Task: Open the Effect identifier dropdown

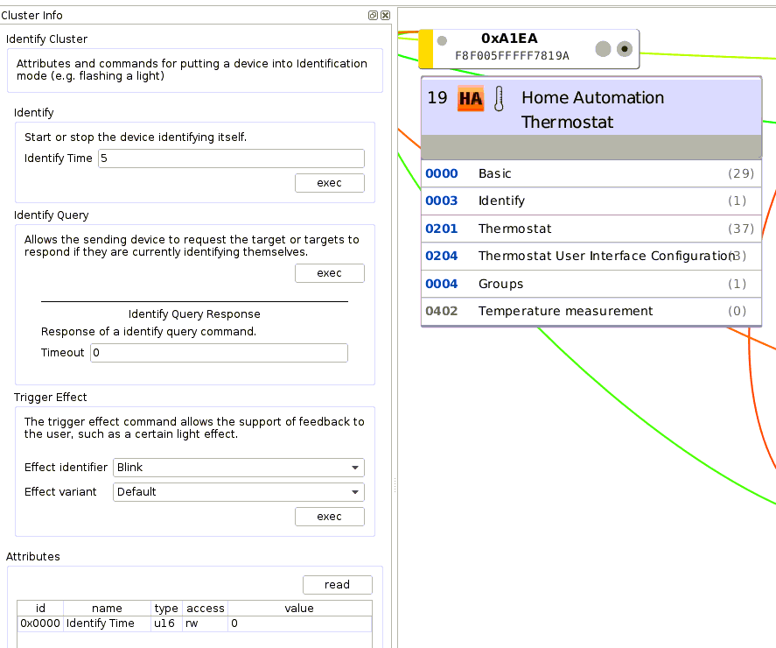Action: pos(239,468)
